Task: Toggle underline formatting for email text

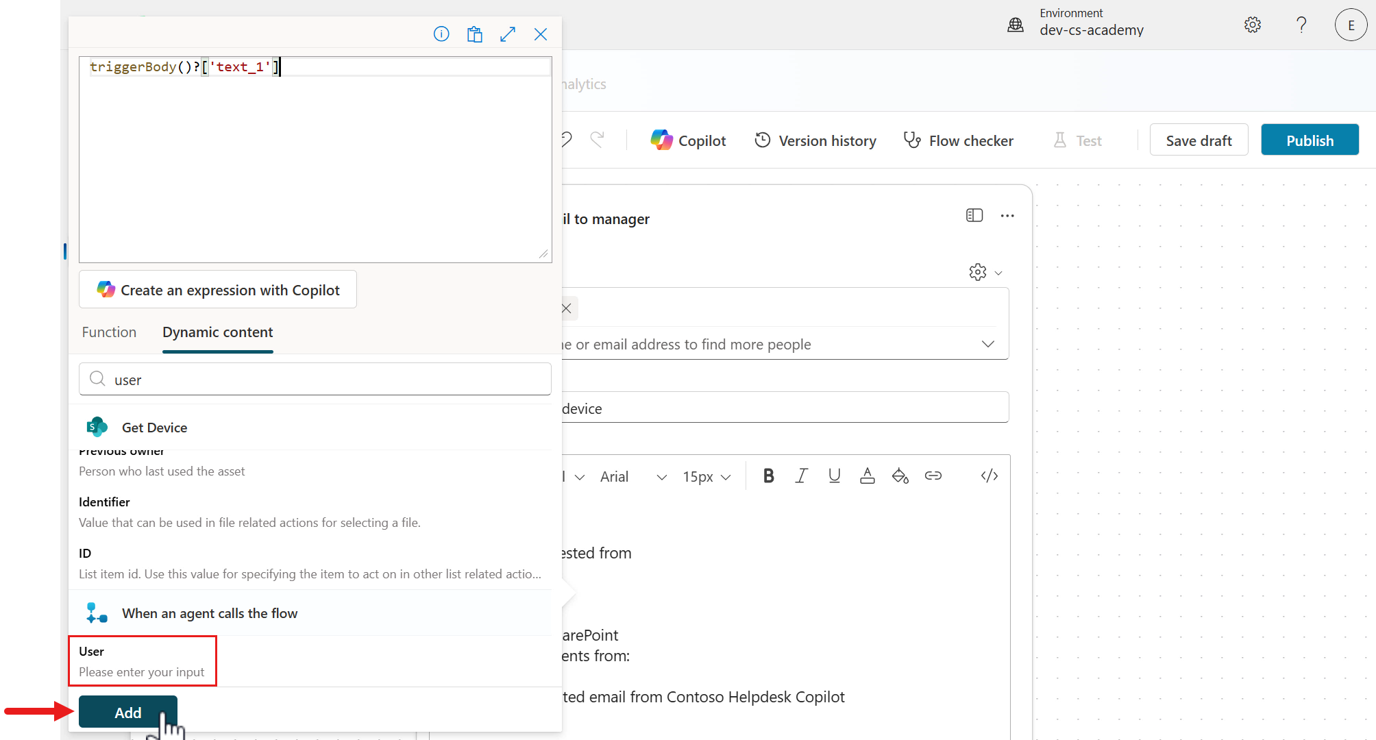Action: [834, 476]
